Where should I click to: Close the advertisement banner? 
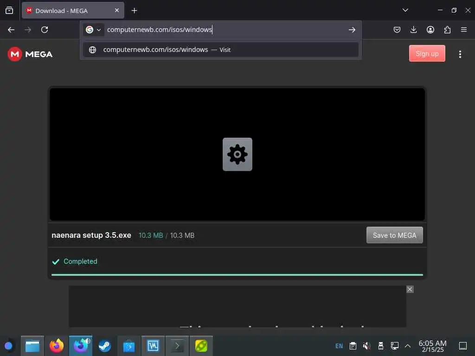(410, 289)
